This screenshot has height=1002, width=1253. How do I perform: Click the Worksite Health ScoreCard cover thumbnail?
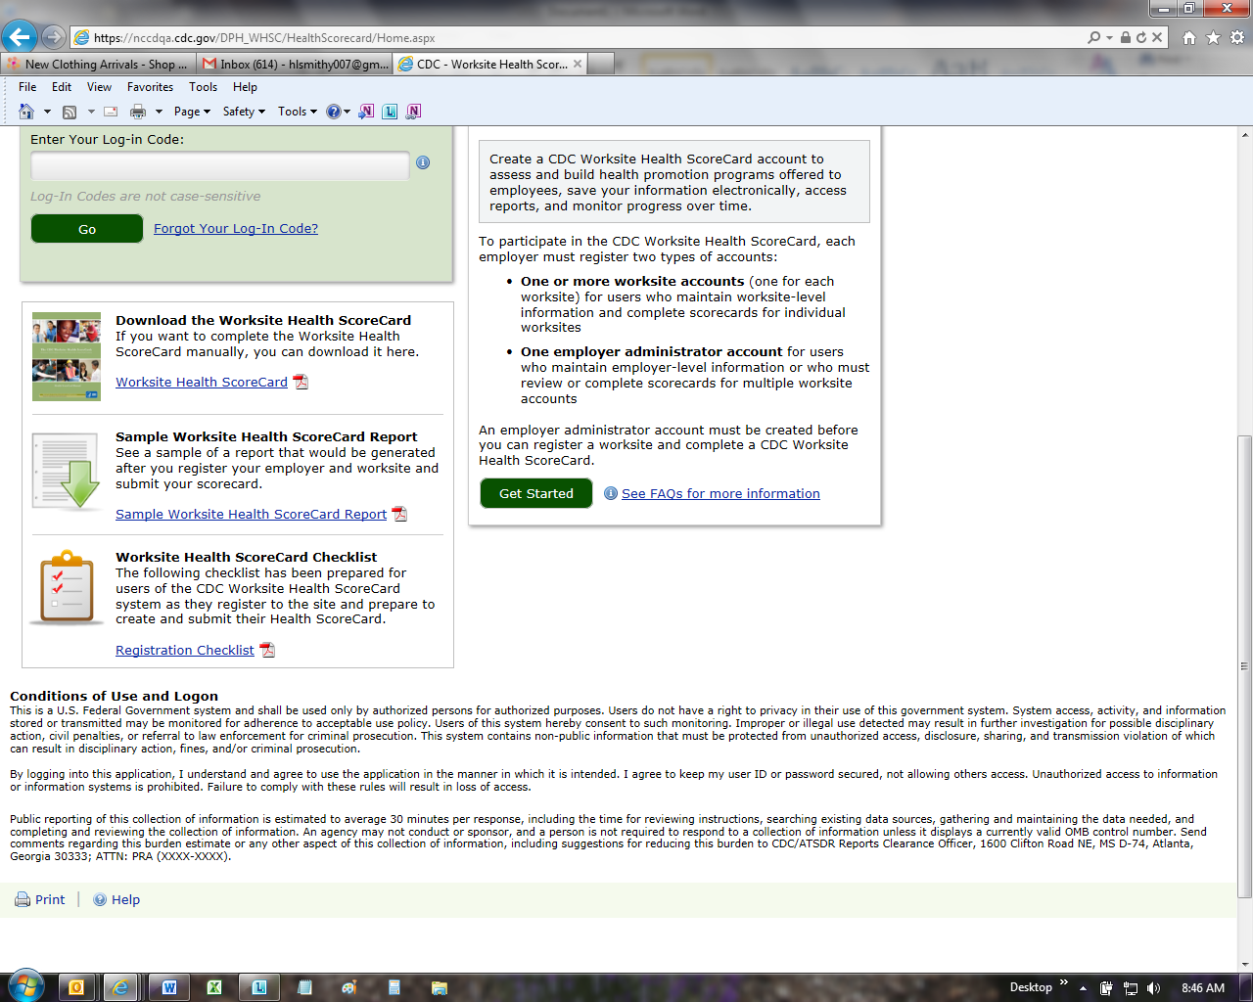coord(67,356)
